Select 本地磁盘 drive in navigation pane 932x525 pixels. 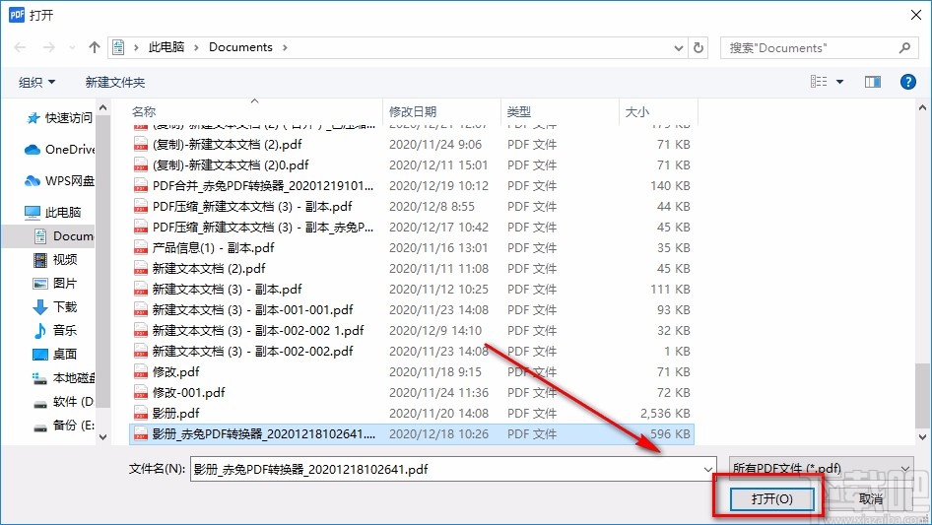pyautogui.click(x=63, y=377)
